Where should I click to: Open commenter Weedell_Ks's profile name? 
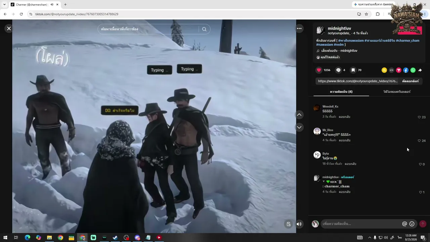[330, 107]
